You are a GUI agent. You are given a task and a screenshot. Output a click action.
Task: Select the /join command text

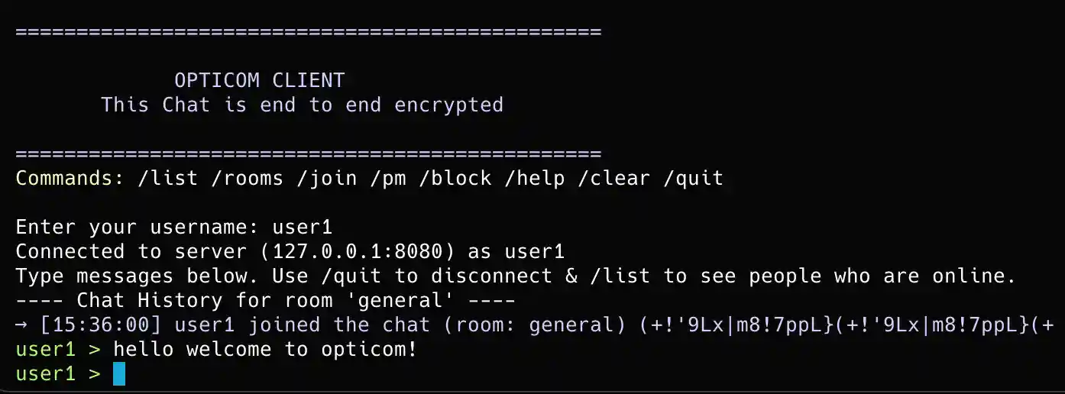[x=327, y=179]
